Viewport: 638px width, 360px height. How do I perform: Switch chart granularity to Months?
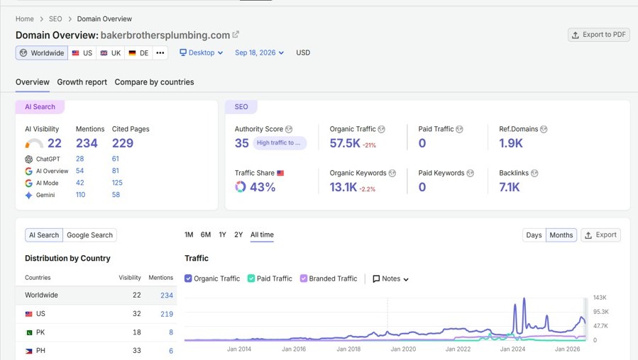click(x=561, y=235)
